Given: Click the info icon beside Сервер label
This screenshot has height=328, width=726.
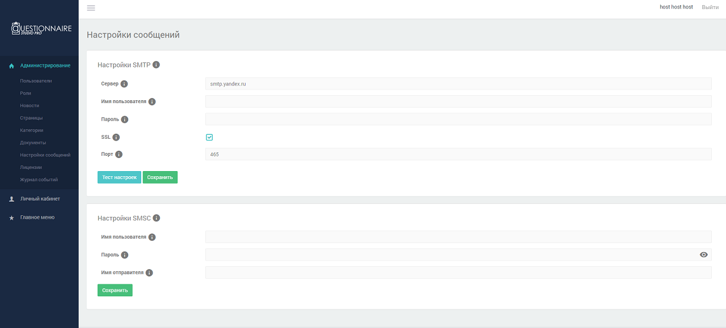Looking at the screenshot, I should pyautogui.click(x=124, y=84).
